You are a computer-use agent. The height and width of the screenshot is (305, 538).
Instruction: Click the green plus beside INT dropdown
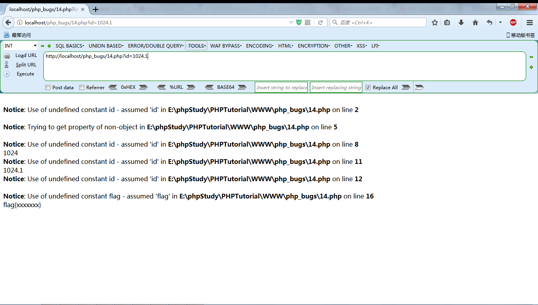[49, 46]
